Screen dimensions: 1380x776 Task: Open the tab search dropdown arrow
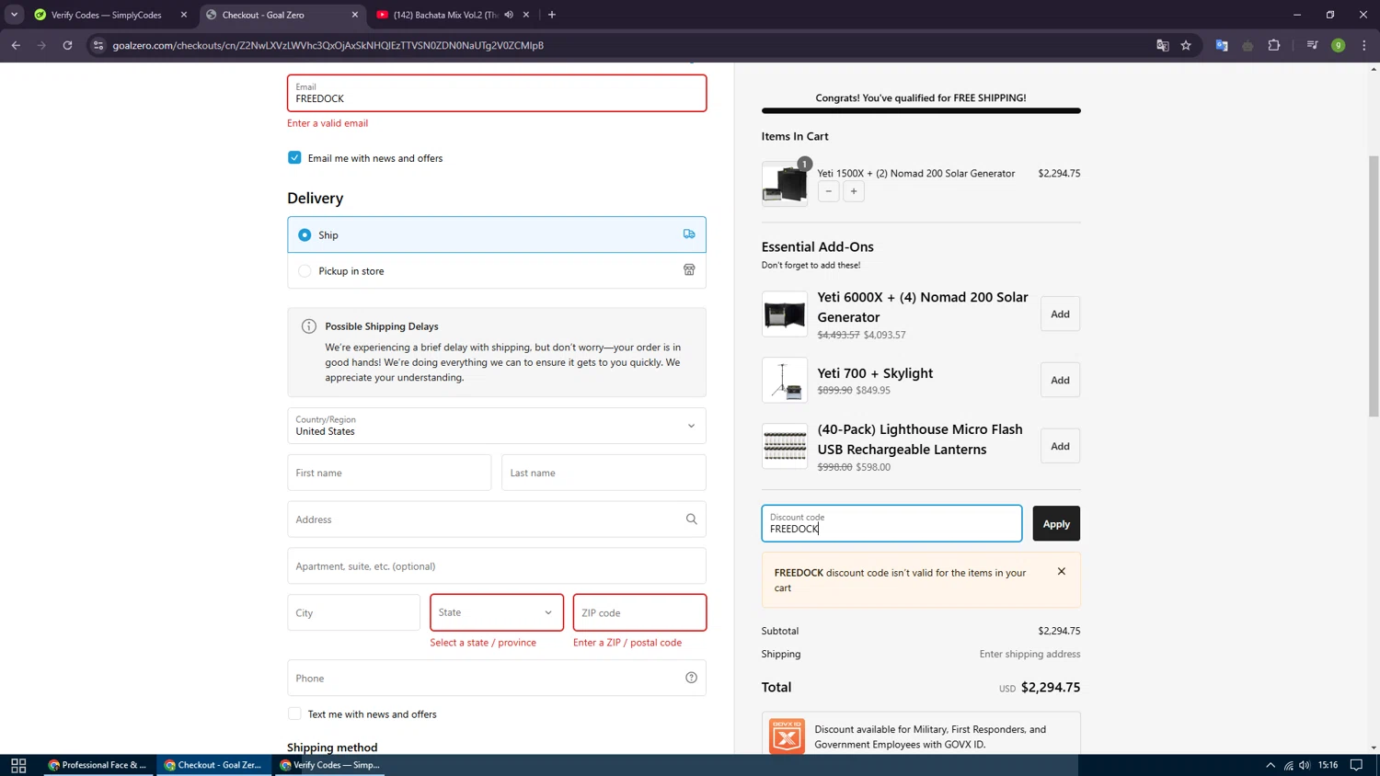tap(14, 15)
